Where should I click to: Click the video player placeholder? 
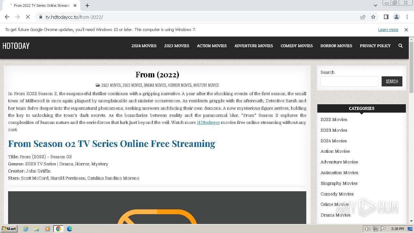pyautogui.click(x=157, y=208)
